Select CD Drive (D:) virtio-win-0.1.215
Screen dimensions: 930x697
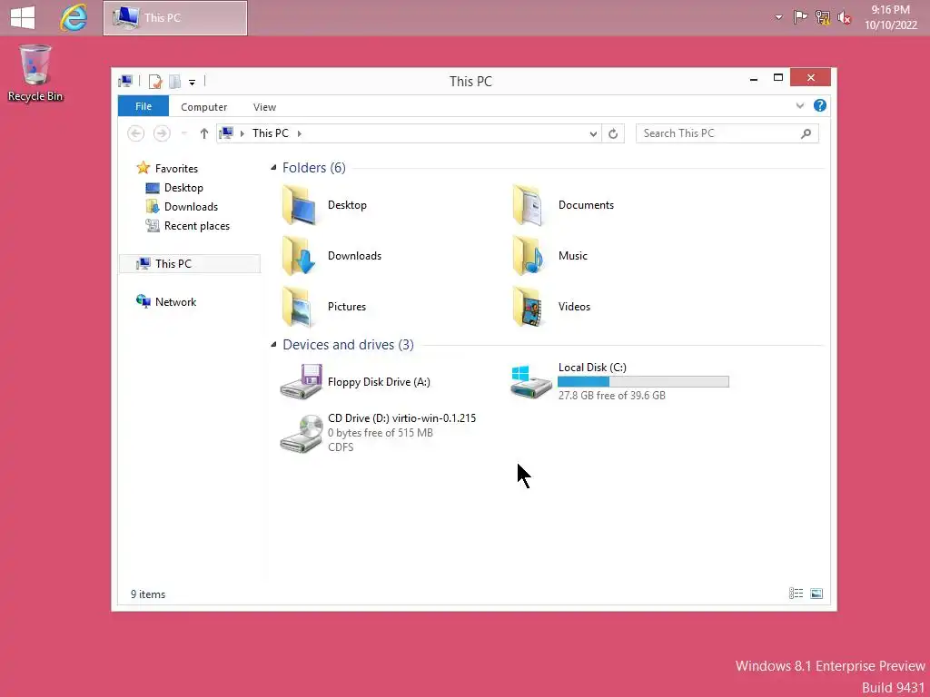coord(379,433)
